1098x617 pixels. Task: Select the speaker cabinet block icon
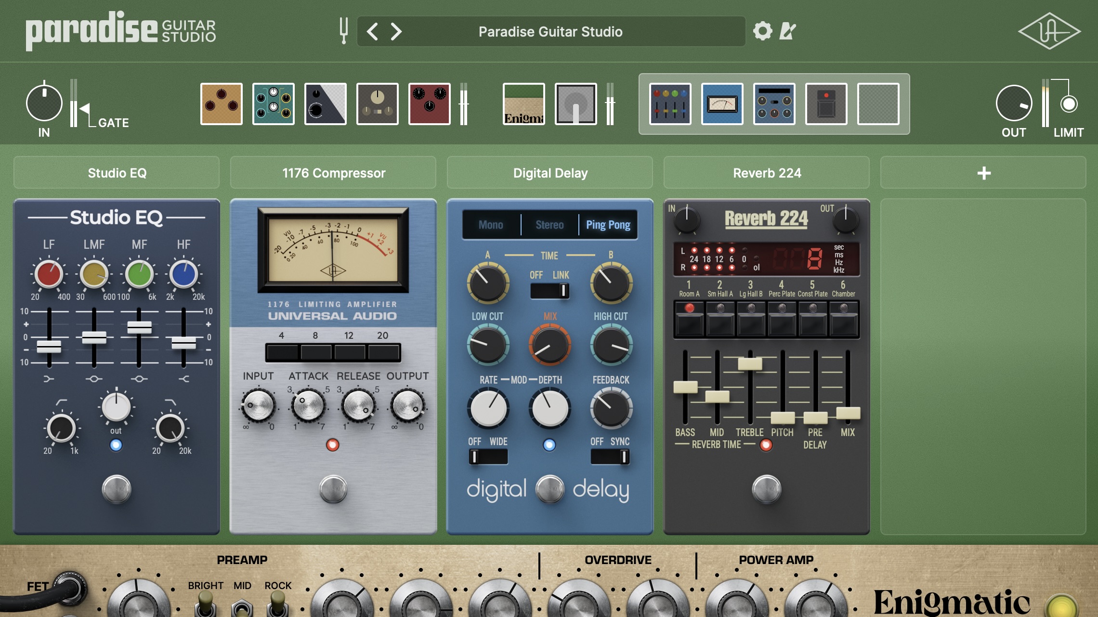(575, 104)
